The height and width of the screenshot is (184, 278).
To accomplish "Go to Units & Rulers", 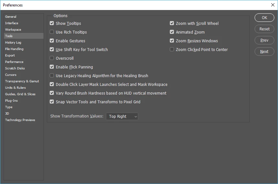I will pyautogui.click(x=24, y=87).
